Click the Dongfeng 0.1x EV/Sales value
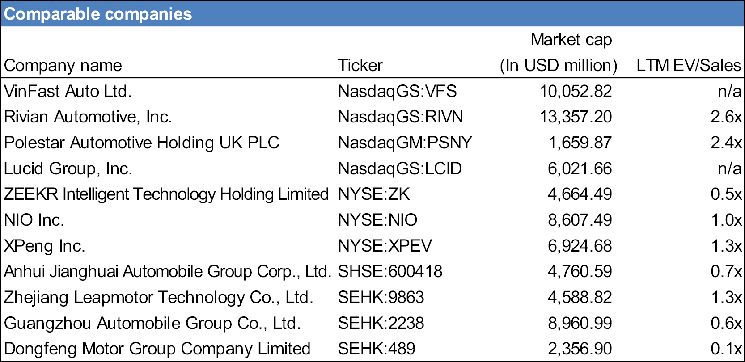Image resolution: width=745 pixels, height=362 pixels. 726,349
